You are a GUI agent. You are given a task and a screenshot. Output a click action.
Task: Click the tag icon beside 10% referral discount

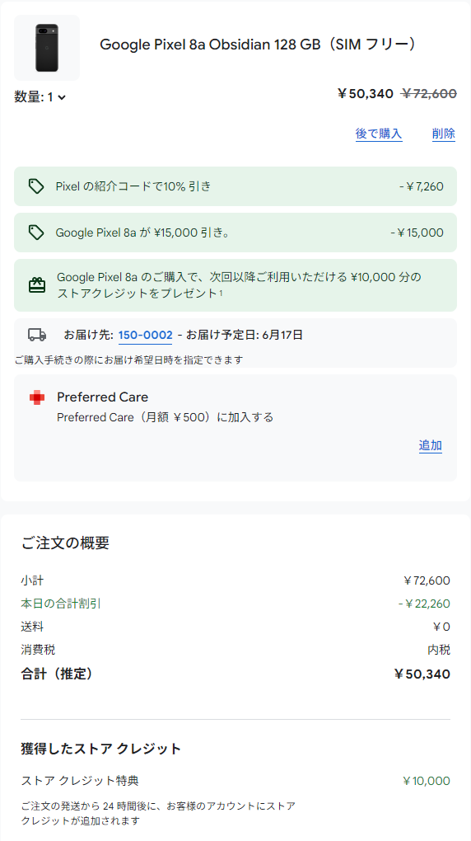(36, 186)
